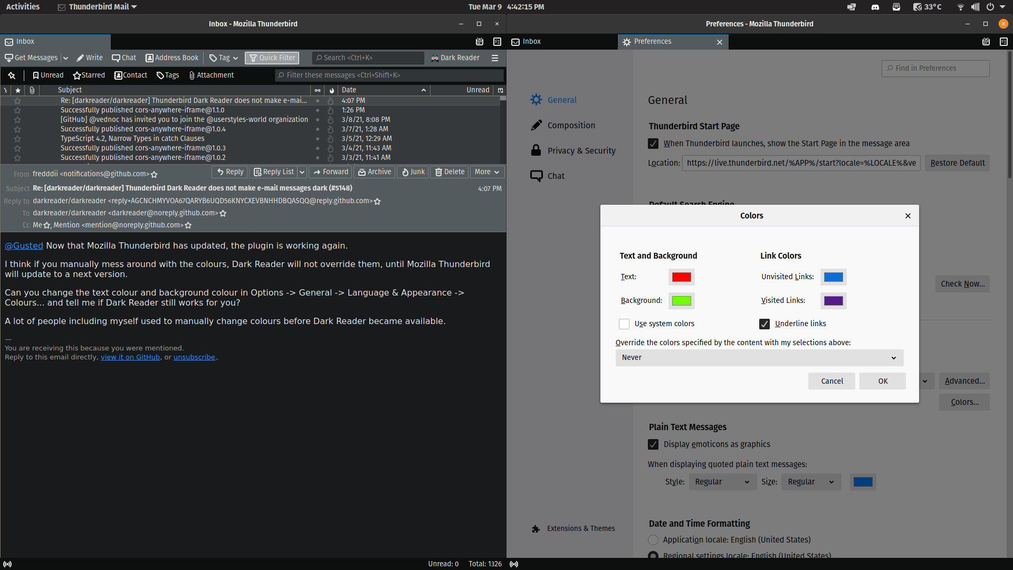Image resolution: width=1013 pixels, height=570 pixels.
Task: Open the quoted text Style dropdown
Action: click(722, 481)
